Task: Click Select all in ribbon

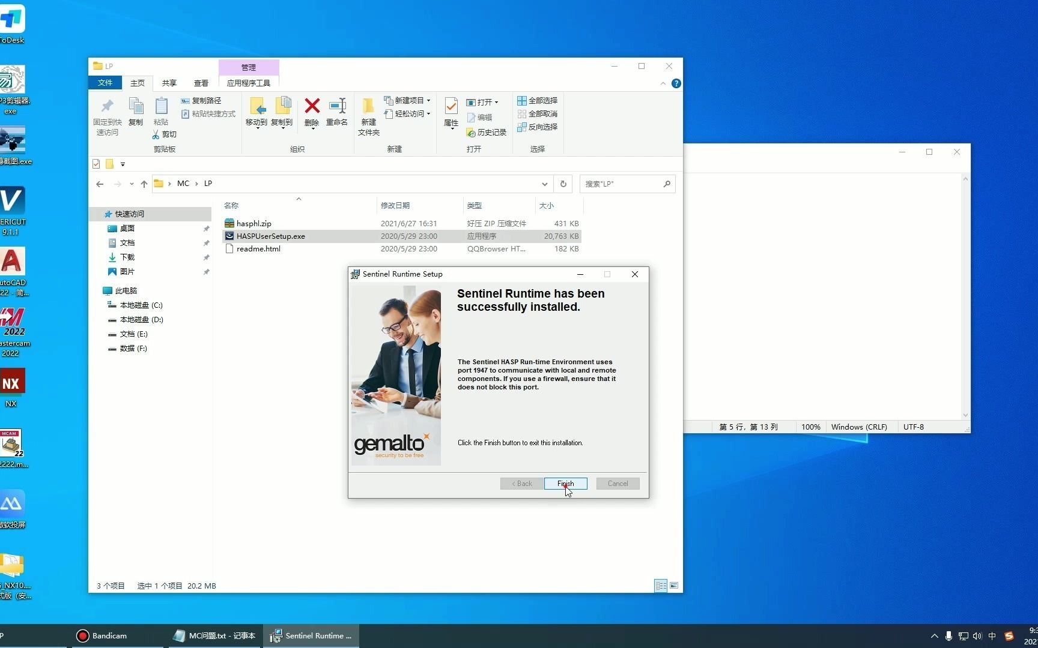Action: (x=538, y=101)
